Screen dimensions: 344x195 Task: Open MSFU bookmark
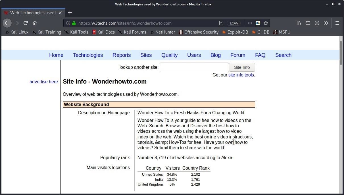pos(282,32)
